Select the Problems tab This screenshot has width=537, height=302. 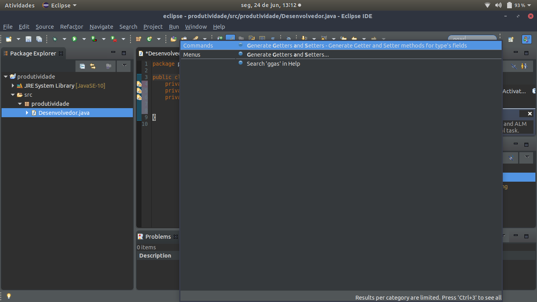(x=158, y=237)
